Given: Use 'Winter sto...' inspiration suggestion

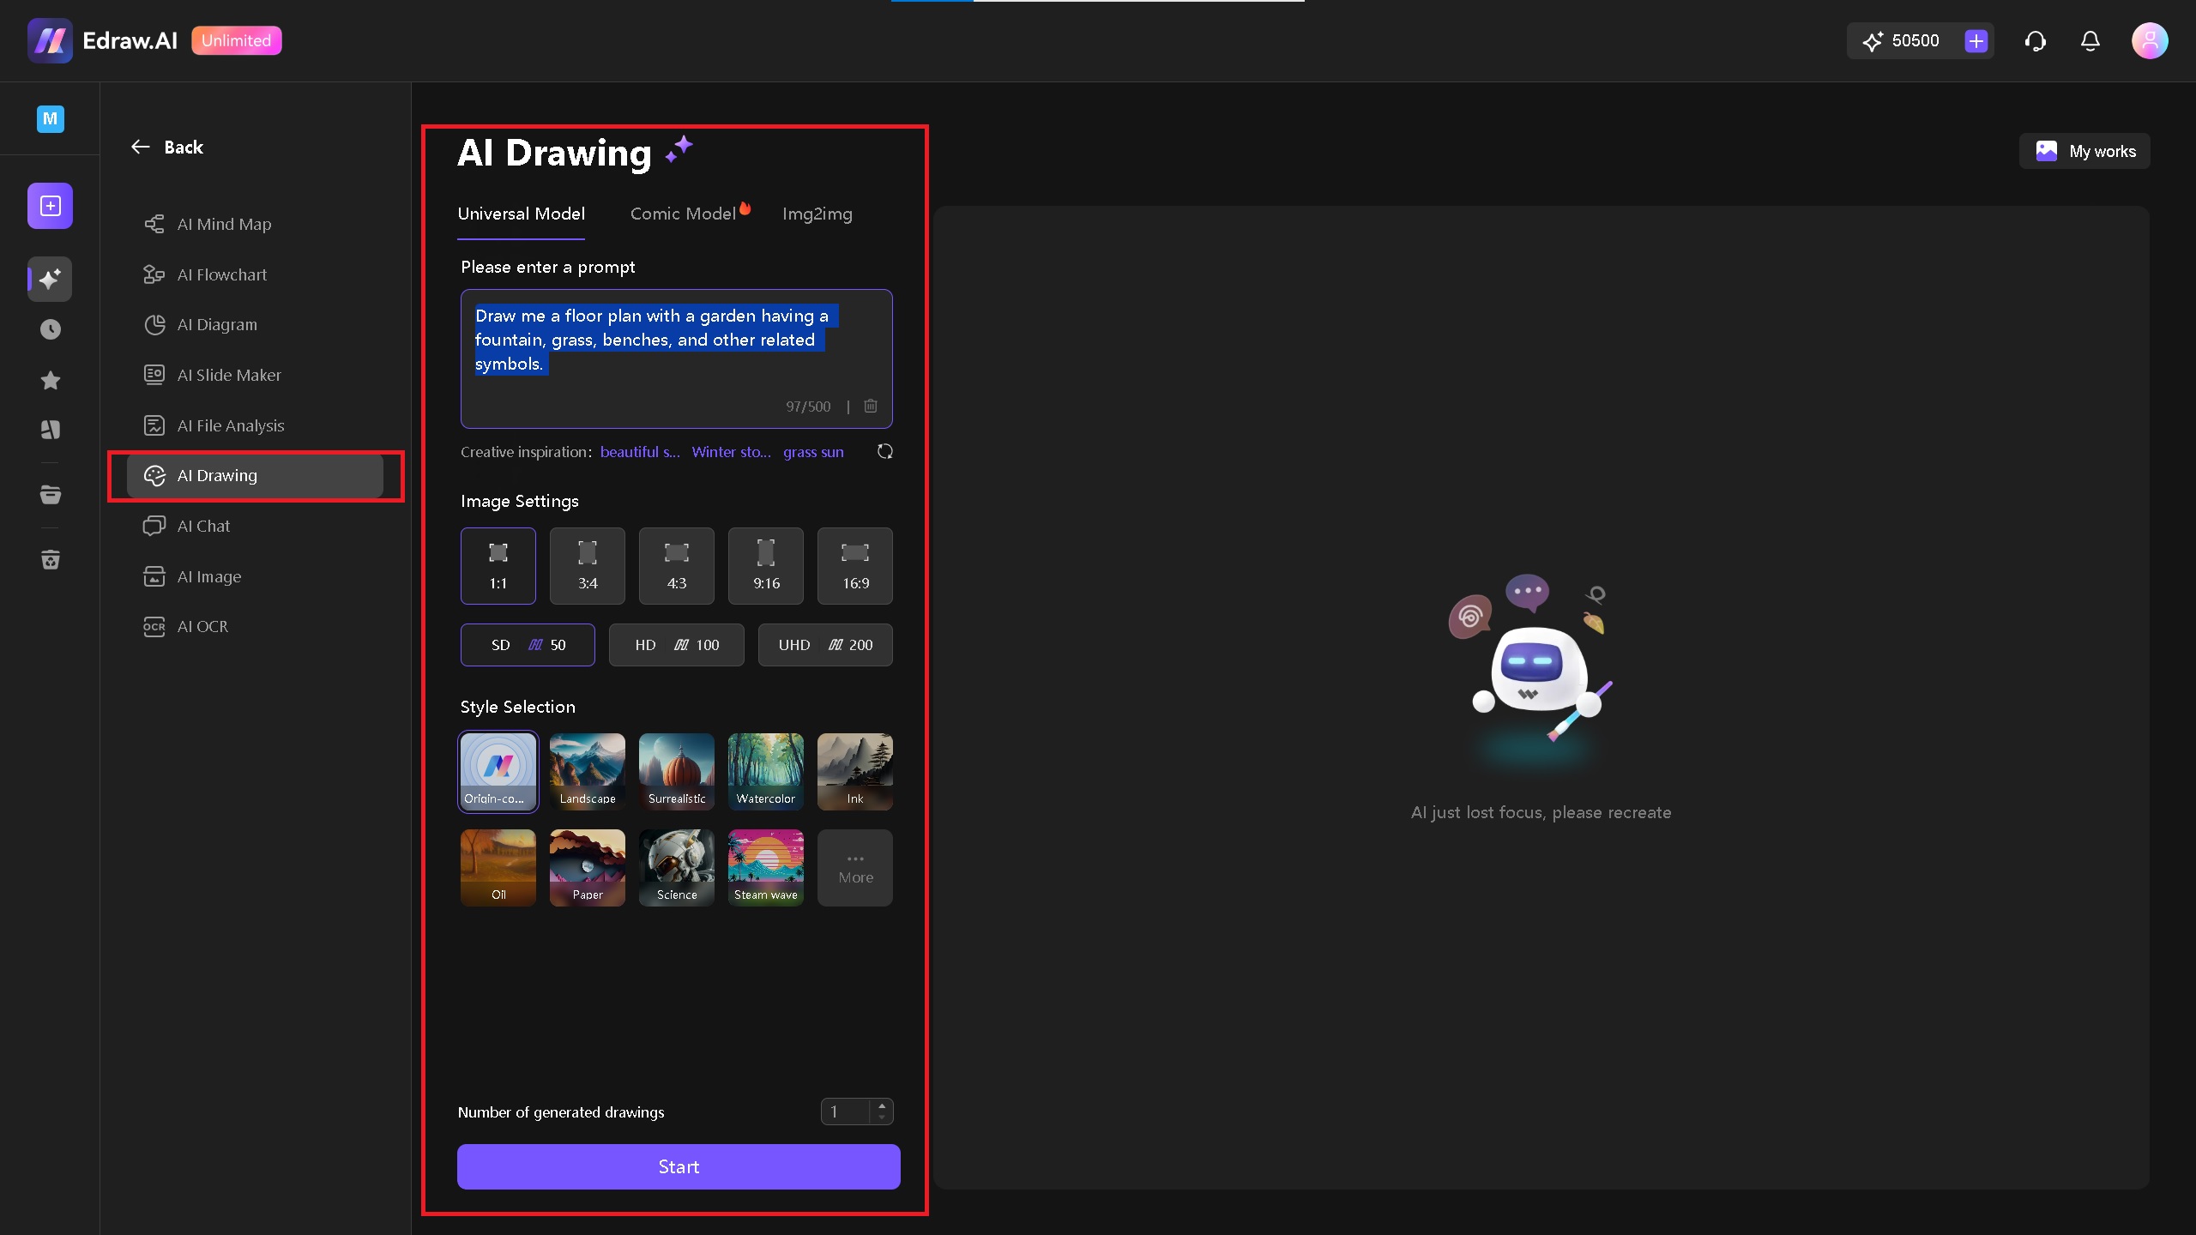Looking at the screenshot, I should click(731, 452).
